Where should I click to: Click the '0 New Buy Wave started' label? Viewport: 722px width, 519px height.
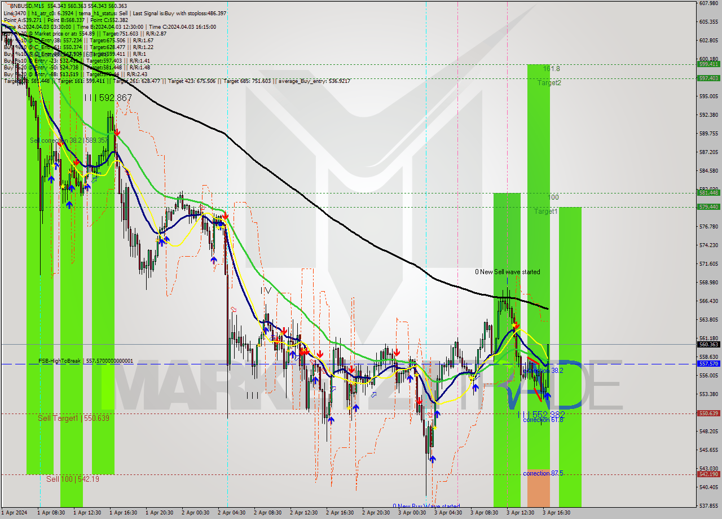coord(426,506)
